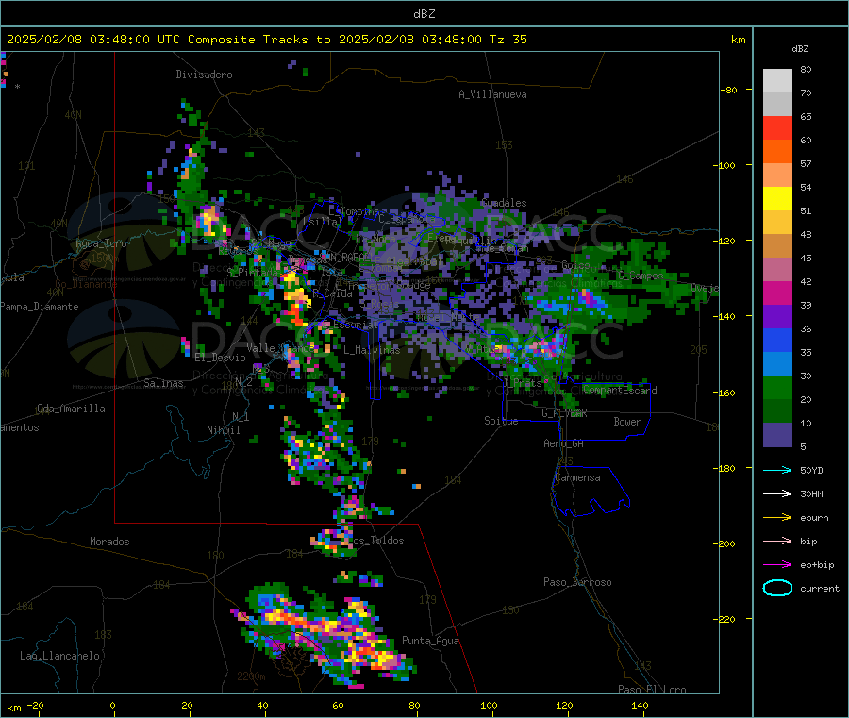Click the 'km' unit label at top right of map
This screenshot has width=849, height=718.
(738, 40)
